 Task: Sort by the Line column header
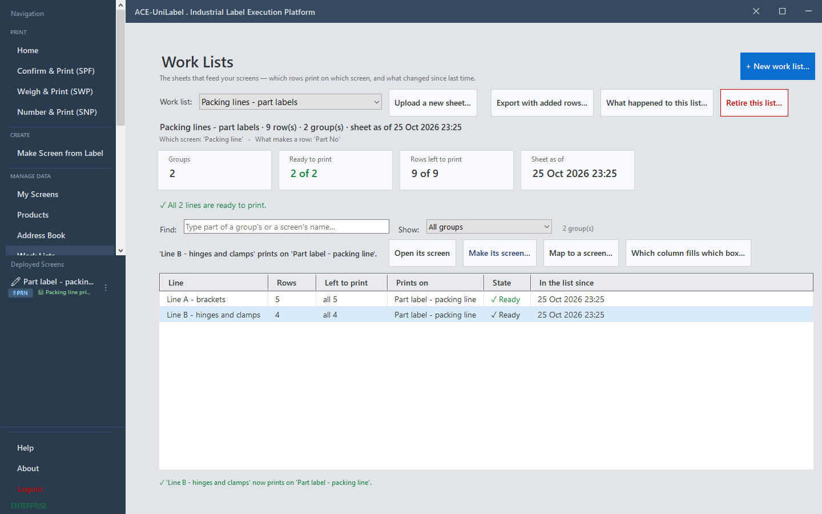(213, 283)
